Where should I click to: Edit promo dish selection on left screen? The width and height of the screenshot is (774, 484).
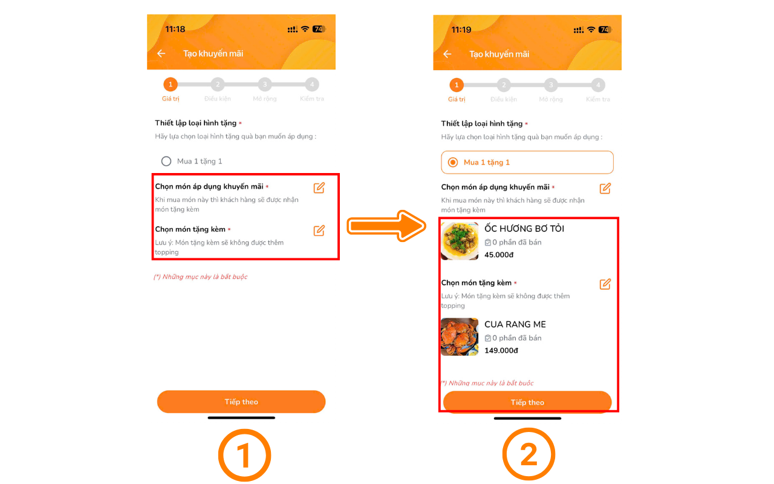[319, 188]
